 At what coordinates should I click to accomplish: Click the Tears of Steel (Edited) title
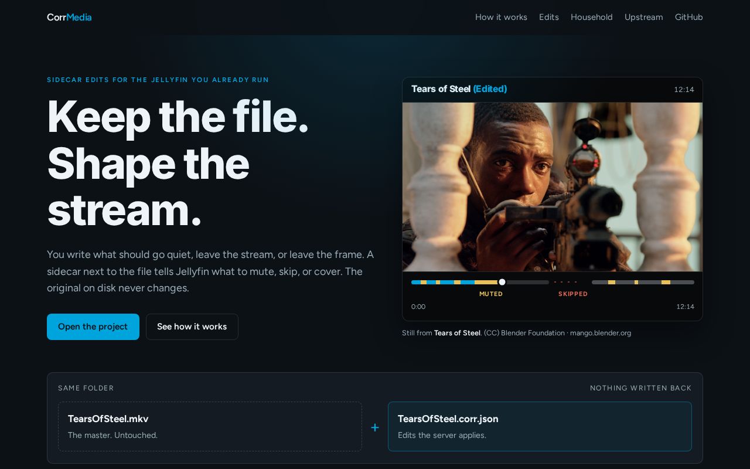[x=459, y=89]
